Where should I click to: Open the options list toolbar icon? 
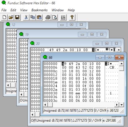tap(63, 17)
